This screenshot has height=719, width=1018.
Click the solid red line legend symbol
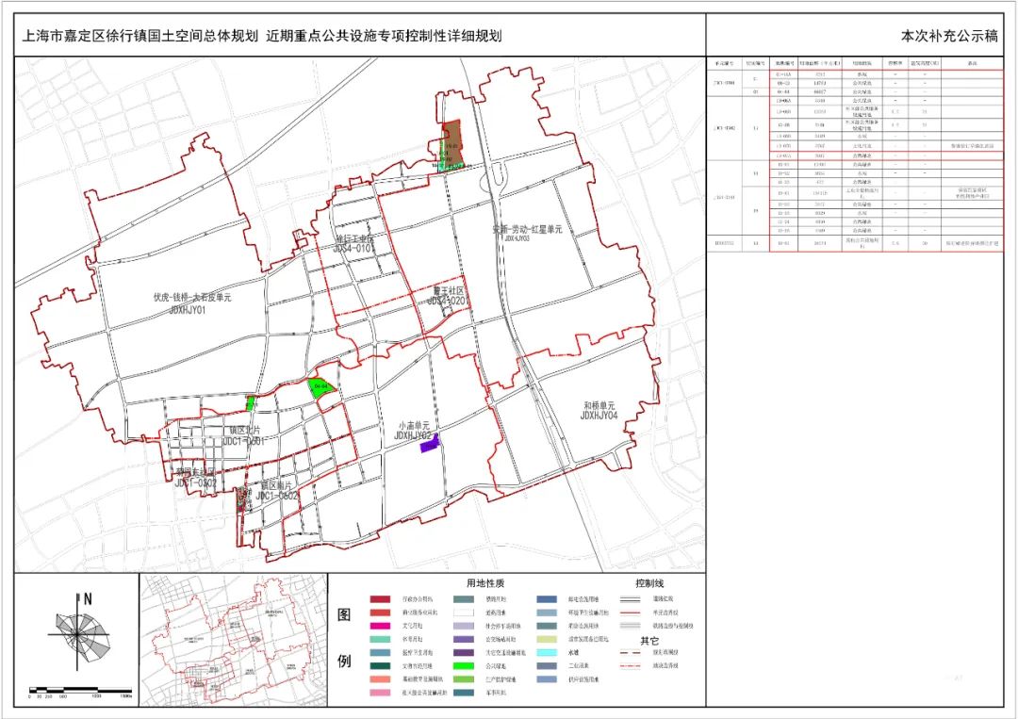tap(631, 613)
